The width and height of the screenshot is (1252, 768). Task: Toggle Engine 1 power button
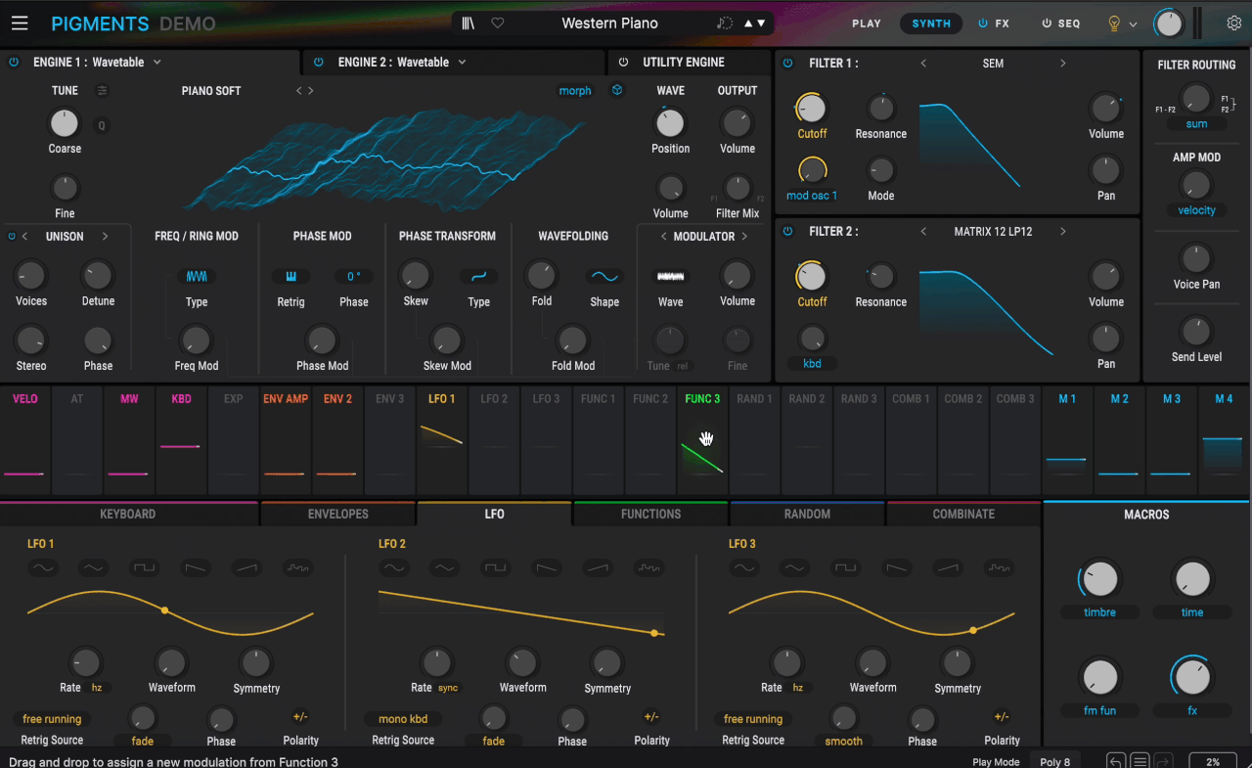click(x=14, y=62)
